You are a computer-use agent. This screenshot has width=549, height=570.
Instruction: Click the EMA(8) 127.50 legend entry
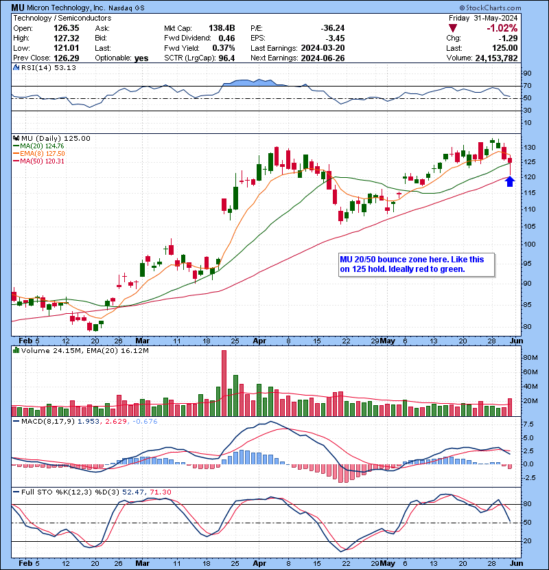(39, 153)
